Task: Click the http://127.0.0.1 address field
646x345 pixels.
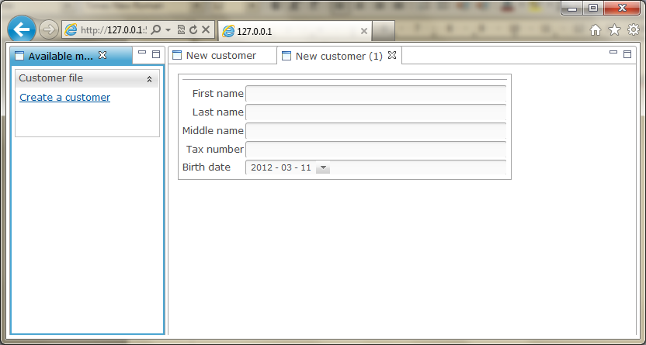Action: point(113,30)
